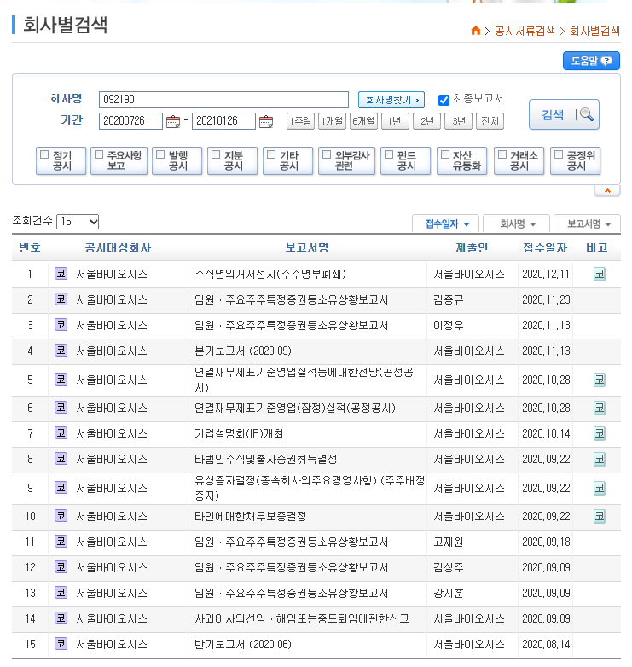Click date 2020.09.09 in row 13
The image size is (632, 667).
[x=546, y=593]
